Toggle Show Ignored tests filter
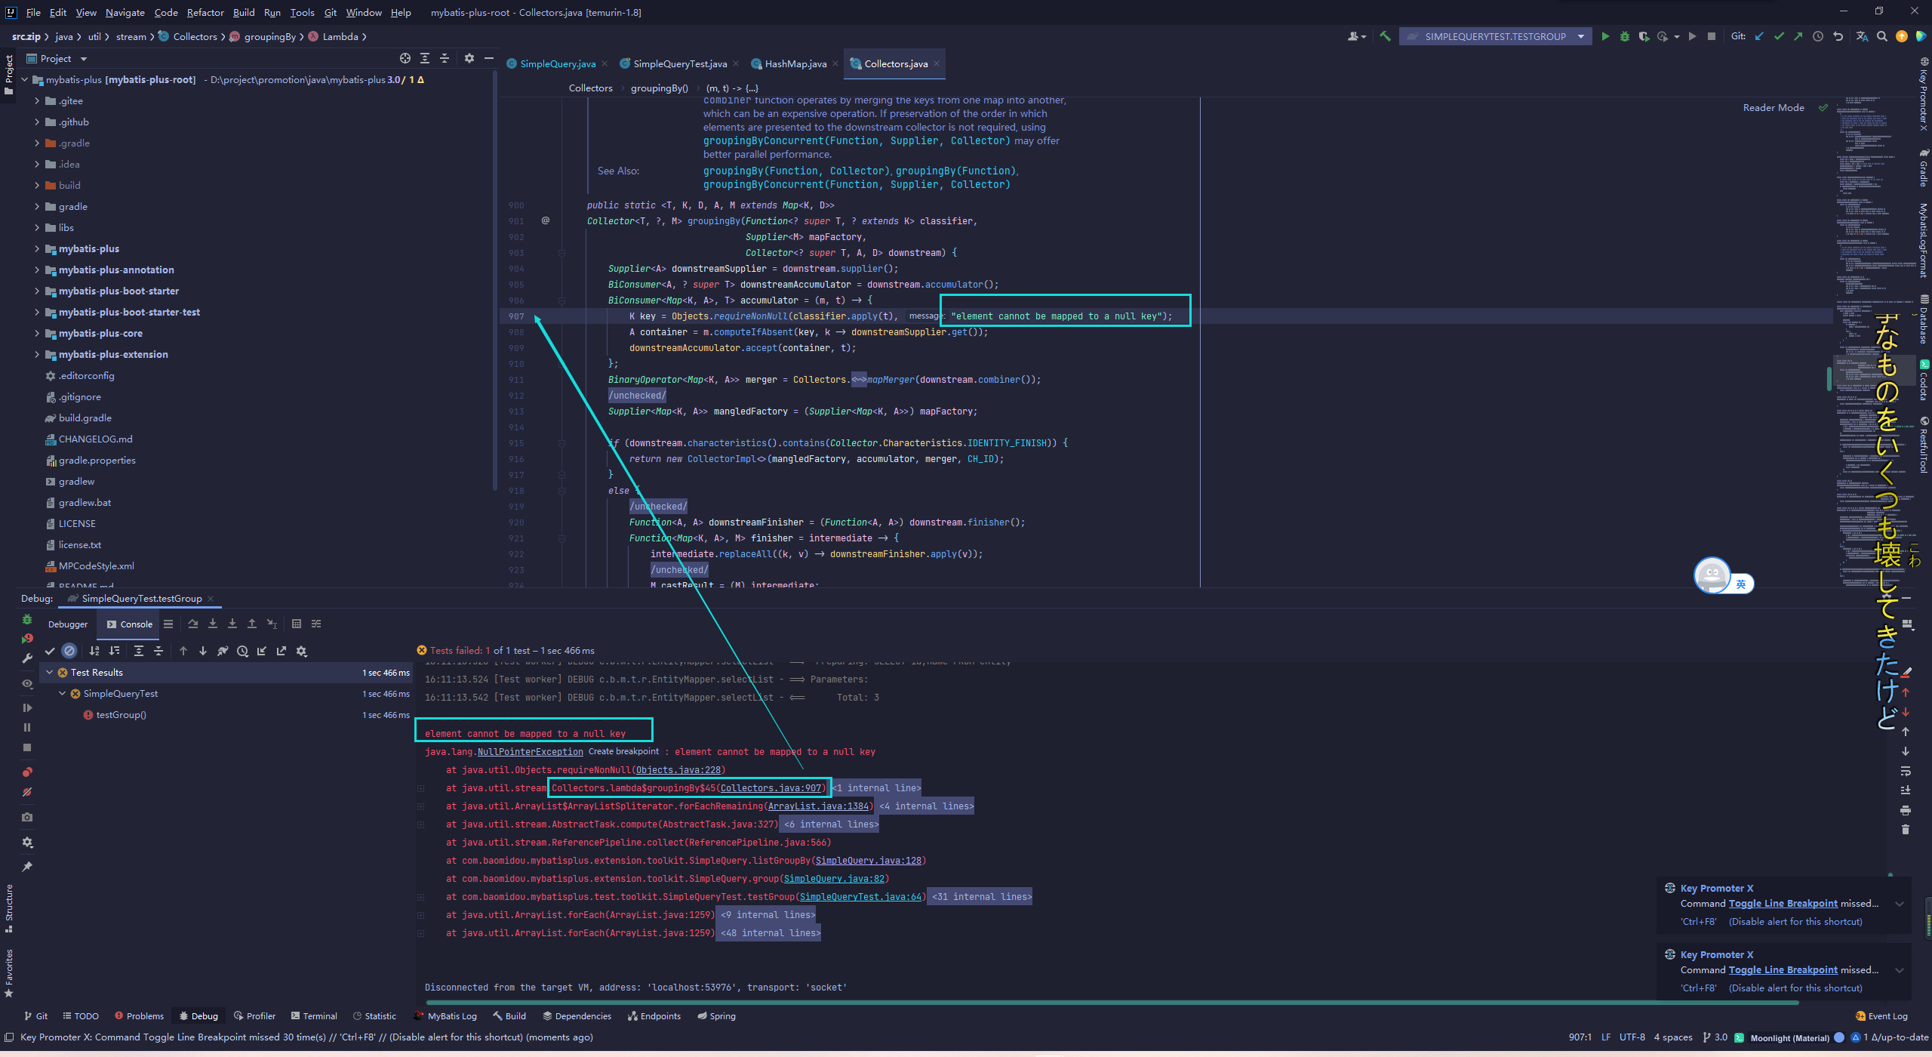The width and height of the screenshot is (1932, 1057). pyautogui.click(x=69, y=651)
